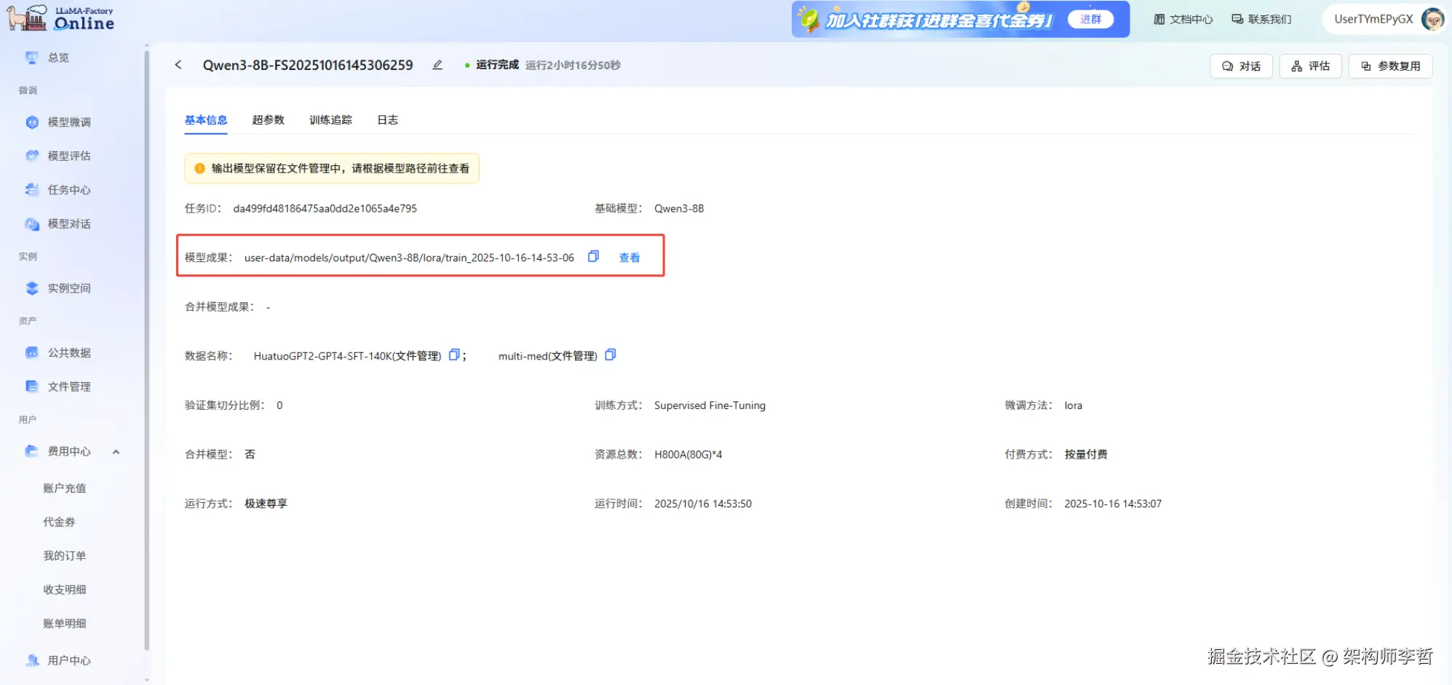This screenshot has height=685, width=1452.
Task: Click 查看 link for model output
Action: pyautogui.click(x=630, y=258)
